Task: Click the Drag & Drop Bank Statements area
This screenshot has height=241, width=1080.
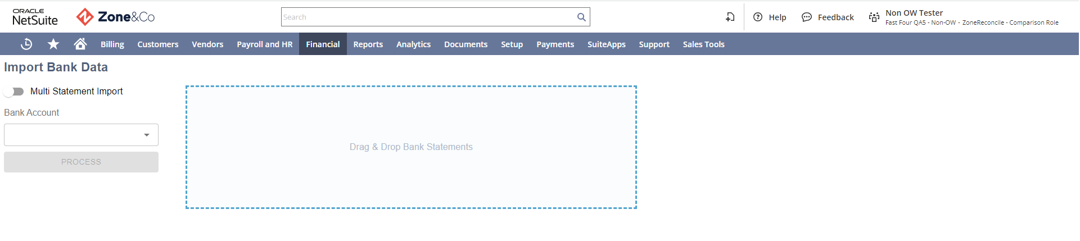Action: pyautogui.click(x=411, y=147)
